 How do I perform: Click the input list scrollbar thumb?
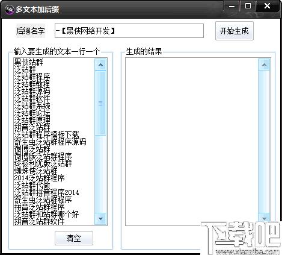coord(100,103)
